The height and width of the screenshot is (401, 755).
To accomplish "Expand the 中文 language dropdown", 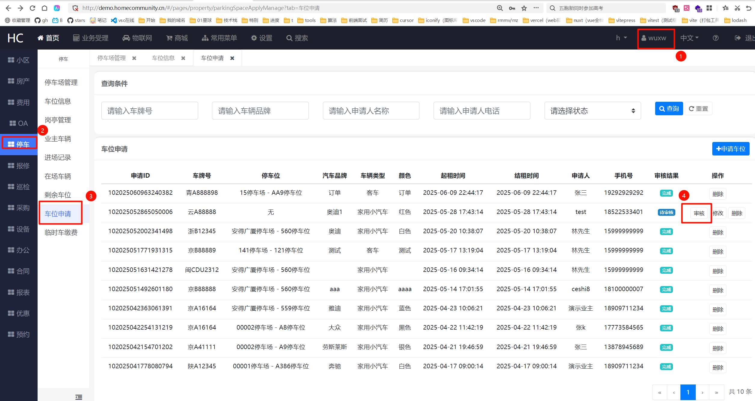I will pos(689,38).
